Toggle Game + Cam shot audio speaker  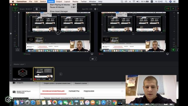(x=50, y=79)
